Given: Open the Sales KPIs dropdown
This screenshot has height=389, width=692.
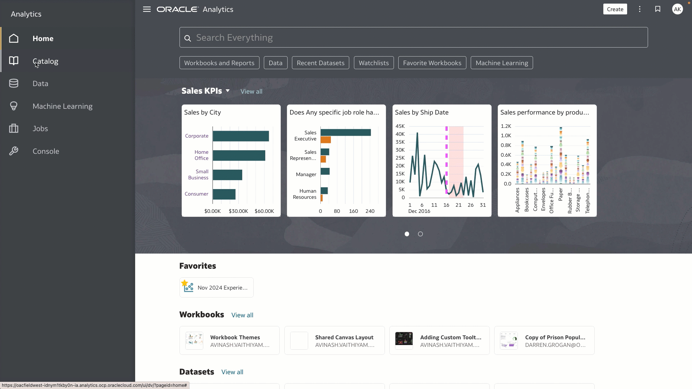Looking at the screenshot, I should pyautogui.click(x=228, y=91).
